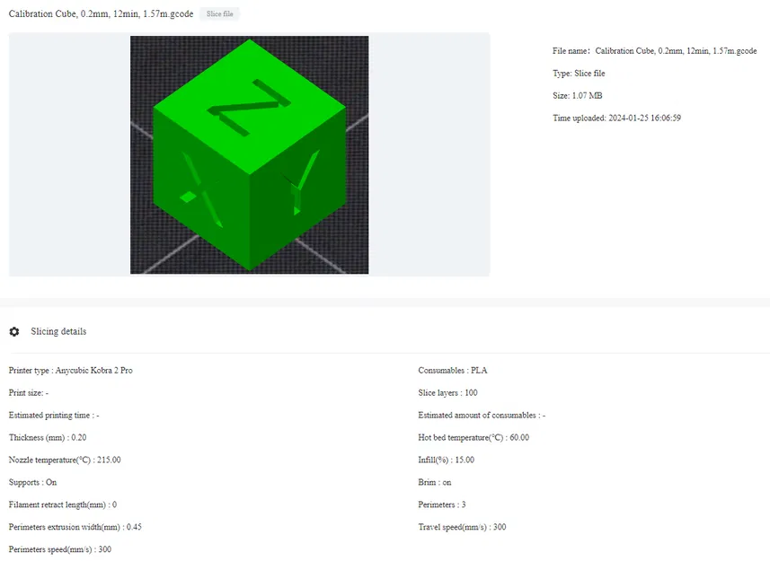Select 'Size: 1.07 MB' text
The width and height of the screenshot is (770, 561).
pyautogui.click(x=578, y=96)
